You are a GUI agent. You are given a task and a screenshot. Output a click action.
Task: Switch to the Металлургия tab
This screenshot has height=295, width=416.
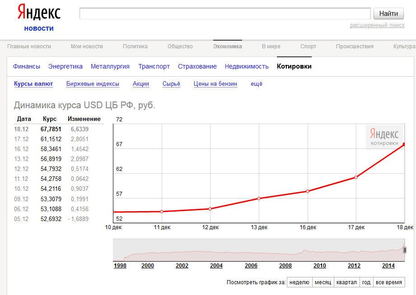110,66
